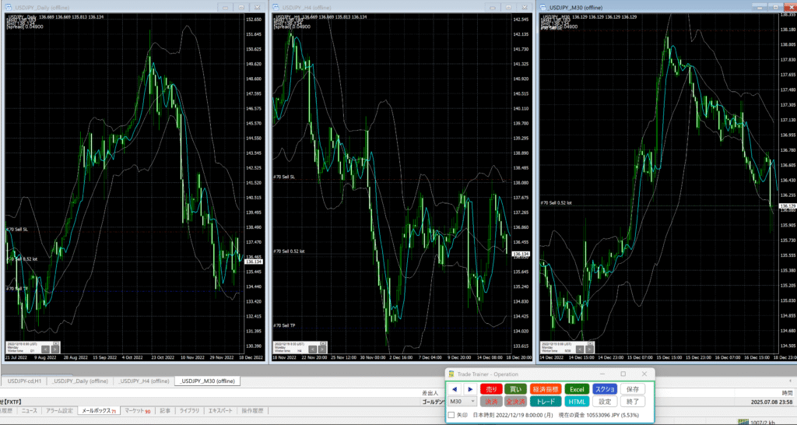Image resolution: width=797 pixels, height=425 pixels.
Task: Open the メールボックス terminal tab
Action: pos(99,410)
